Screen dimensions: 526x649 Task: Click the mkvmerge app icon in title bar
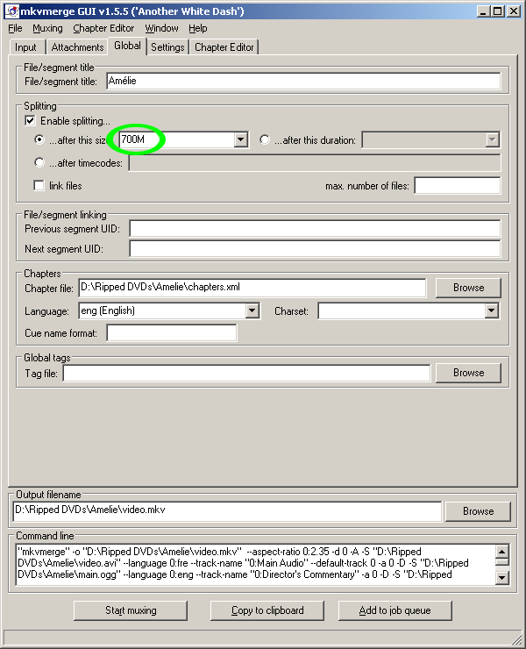pyautogui.click(x=12, y=11)
